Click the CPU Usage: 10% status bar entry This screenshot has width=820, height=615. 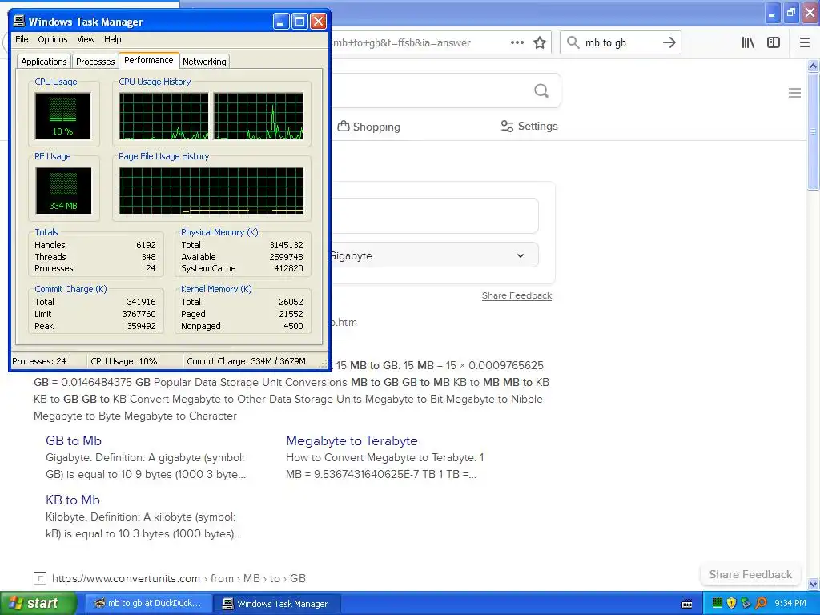pyautogui.click(x=135, y=361)
